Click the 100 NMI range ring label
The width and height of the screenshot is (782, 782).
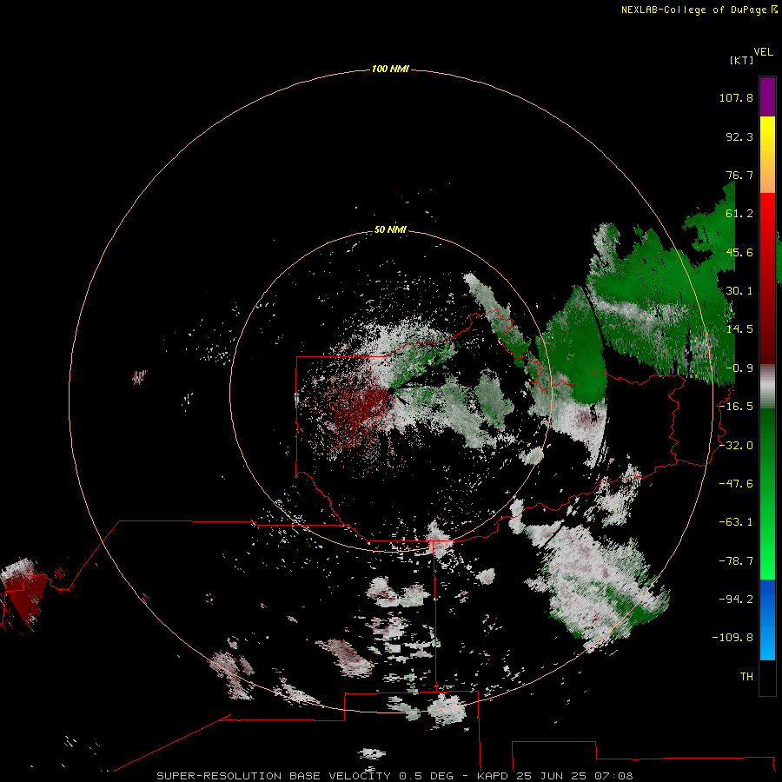pyautogui.click(x=390, y=69)
